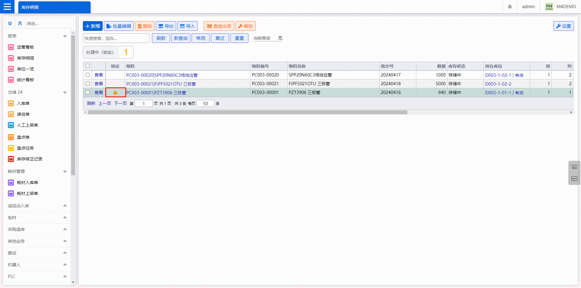This screenshot has height=288, width=581.
Task: Open 入库单 in sidebar
Action: click(23, 103)
